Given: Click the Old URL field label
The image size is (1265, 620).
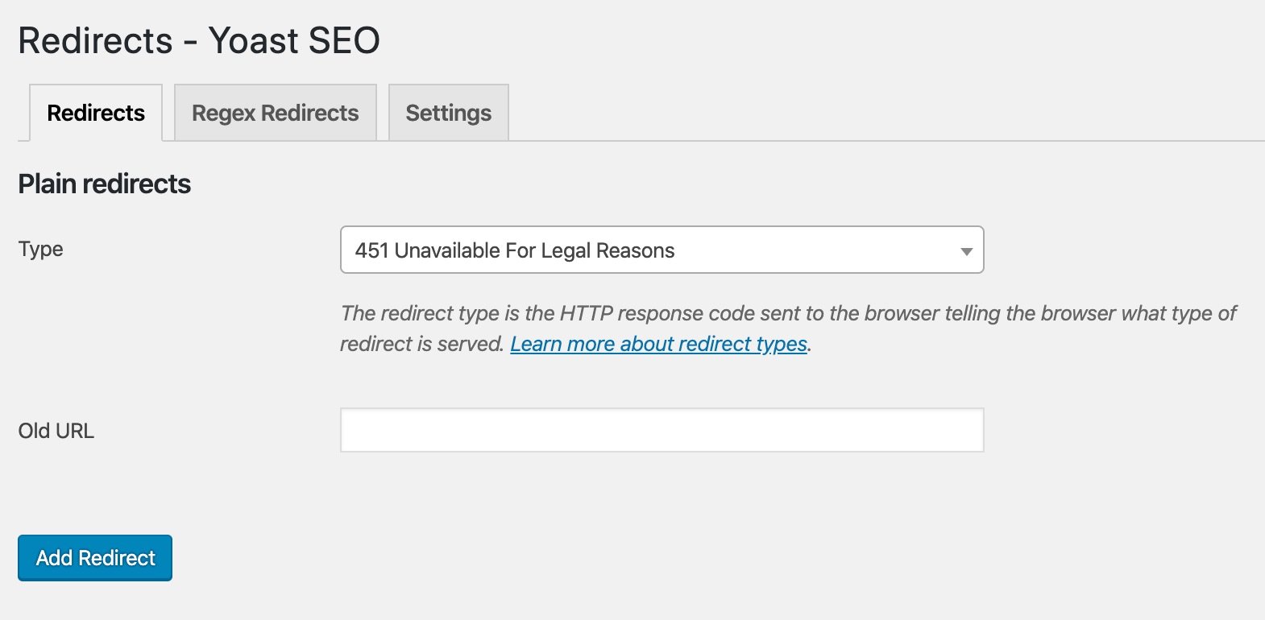Looking at the screenshot, I should click(x=56, y=431).
